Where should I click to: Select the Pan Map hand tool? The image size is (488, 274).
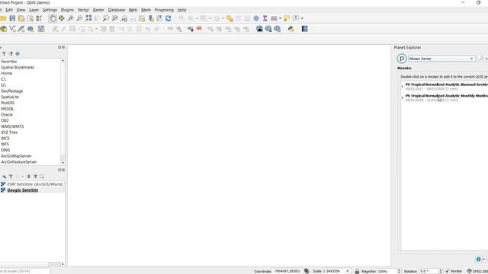pos(53,18)
